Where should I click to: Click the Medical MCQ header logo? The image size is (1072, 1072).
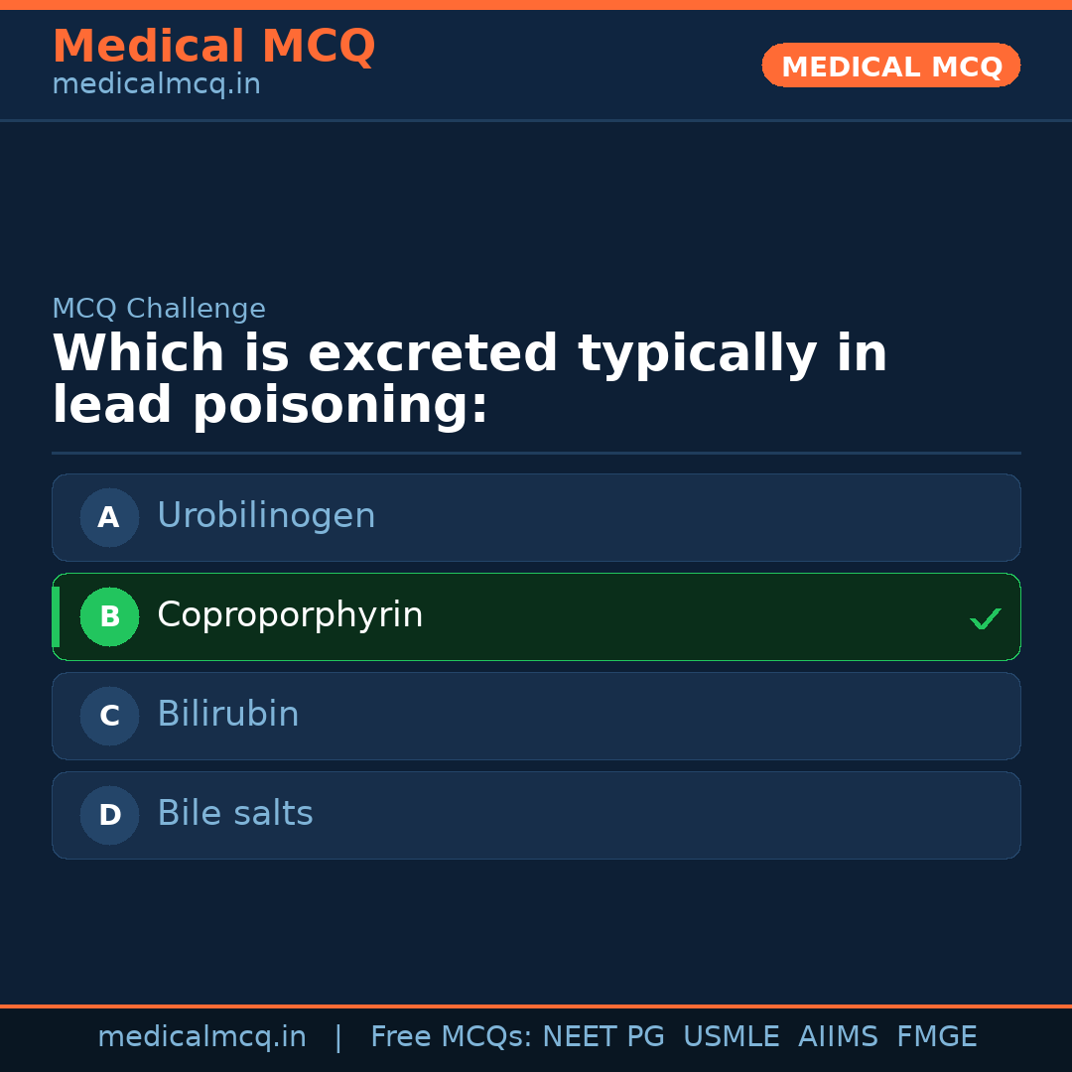[x=213, y=46]
